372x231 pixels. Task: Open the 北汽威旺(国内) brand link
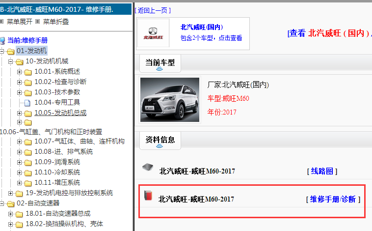[x=202, y=27]
